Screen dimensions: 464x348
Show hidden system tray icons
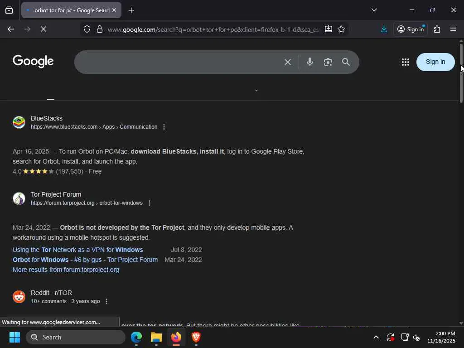(376, 337)
